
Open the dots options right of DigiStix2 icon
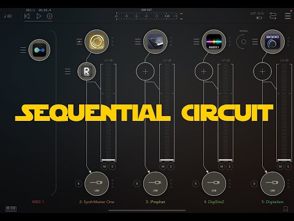pyautogui.click(x=230, y=42)
